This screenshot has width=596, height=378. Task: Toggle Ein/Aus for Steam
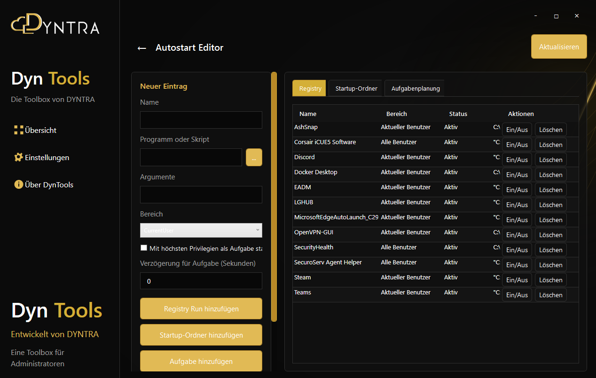(x=517, y=280)
